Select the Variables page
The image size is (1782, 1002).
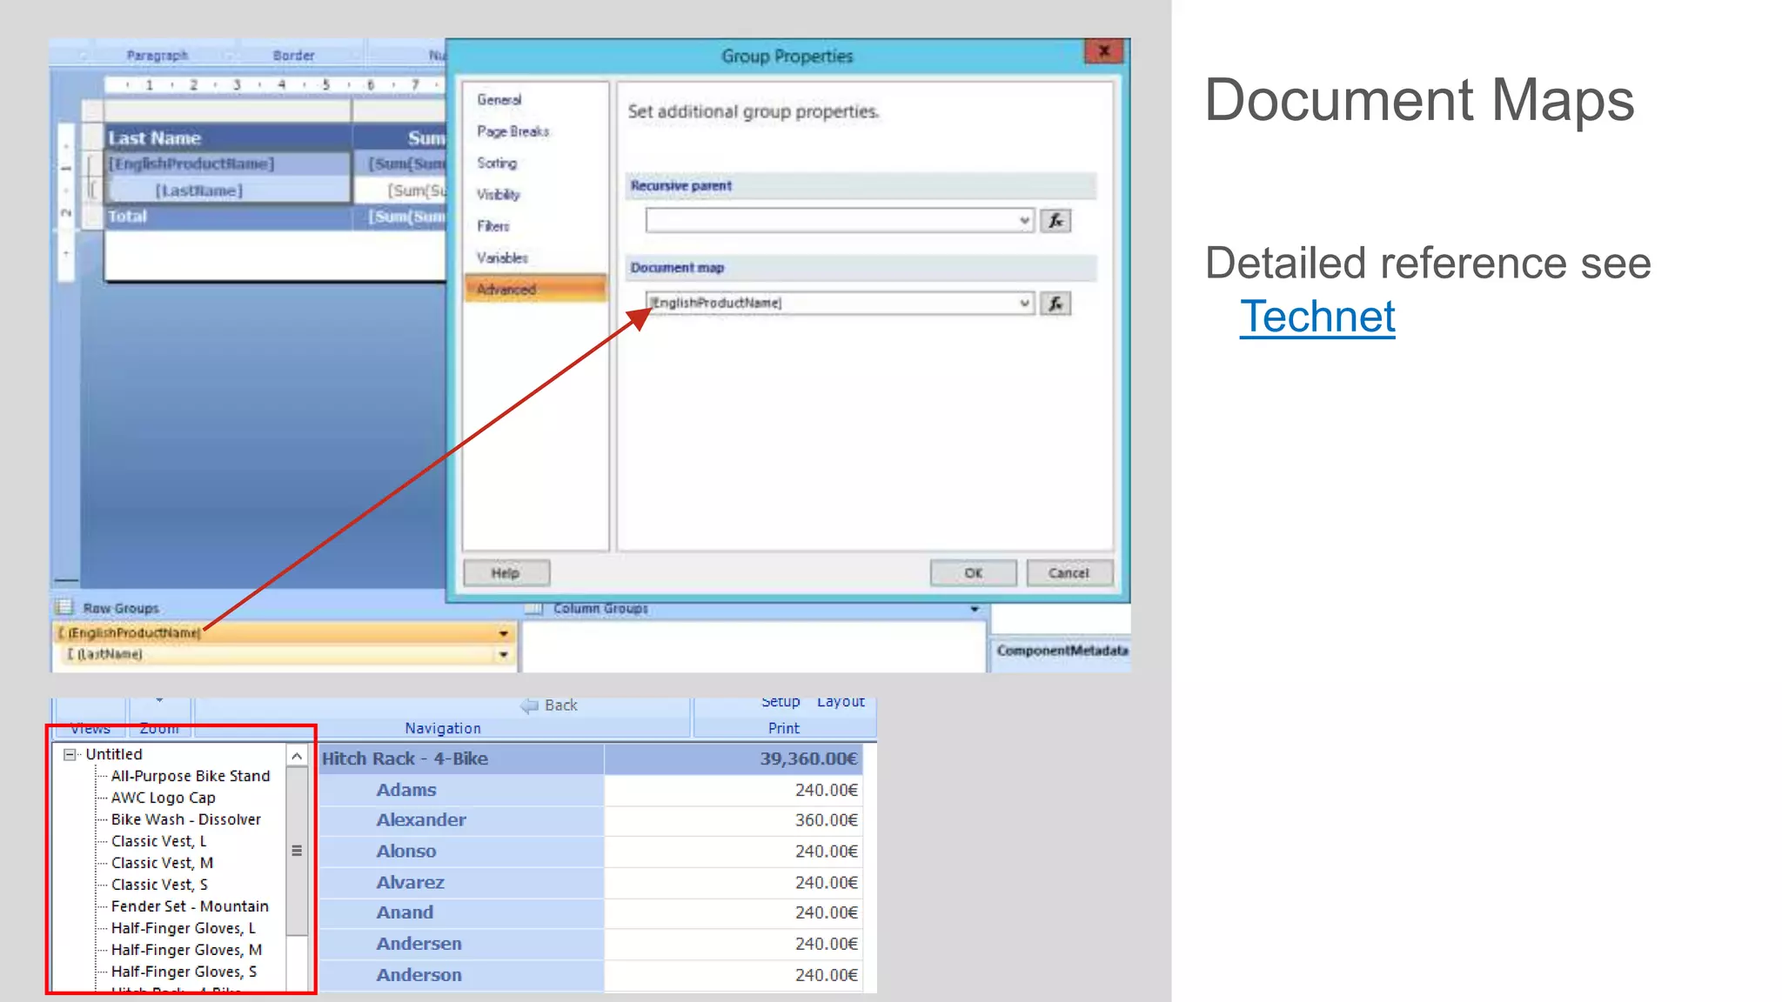coord(502,257)
